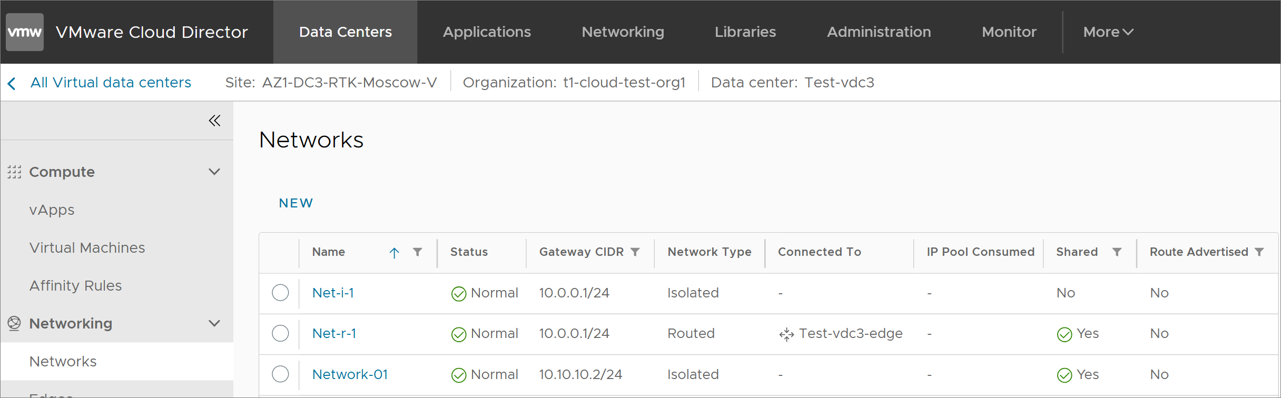
Task: Click the VMware vmw logo icon
Action: tap(25, 32)
